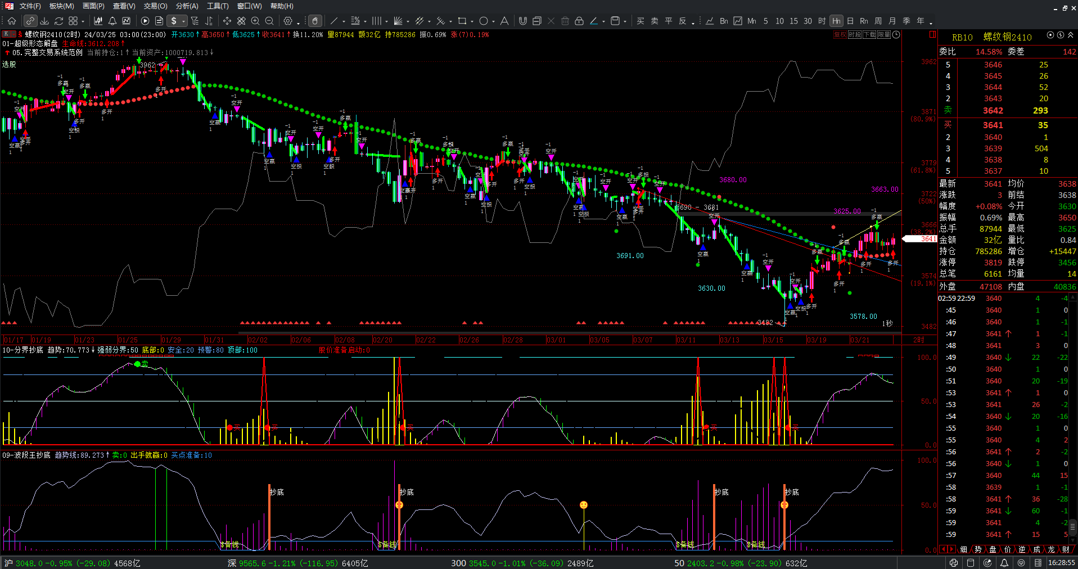
Task: Click the sort order icon
Action: coord(209,21)
